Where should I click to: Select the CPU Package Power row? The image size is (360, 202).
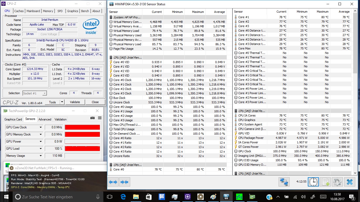tap(293, 138)
